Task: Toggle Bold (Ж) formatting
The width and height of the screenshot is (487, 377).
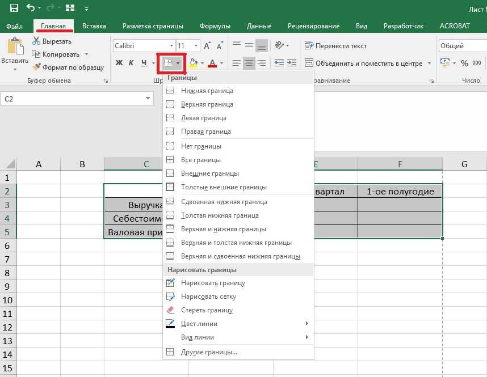Action: click(x=119, y=63)
